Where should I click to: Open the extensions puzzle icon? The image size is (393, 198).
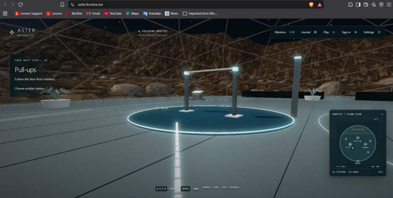point(351,4)
